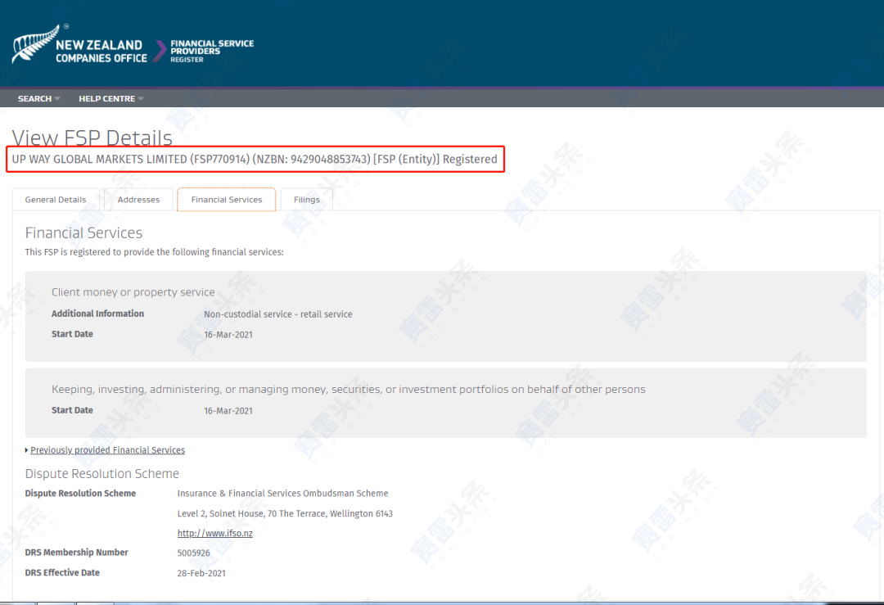Click the Financial Services section heading
Viewport: 884px width, 605px height.
[x=83, y=233]
